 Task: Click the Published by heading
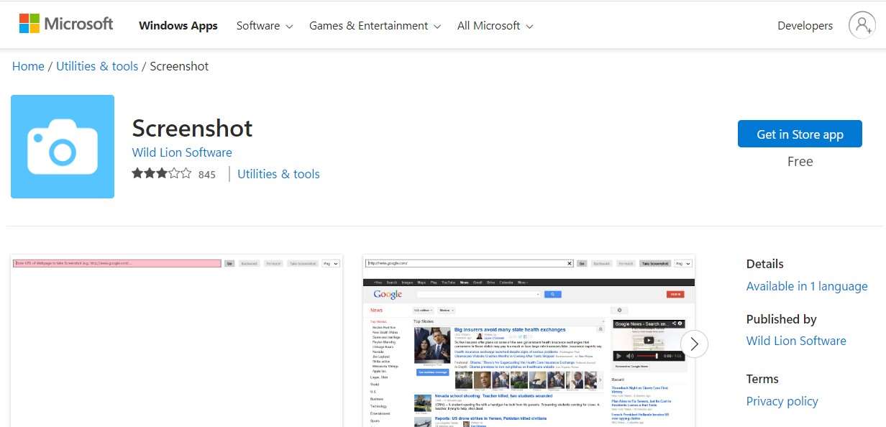(782, 319)
